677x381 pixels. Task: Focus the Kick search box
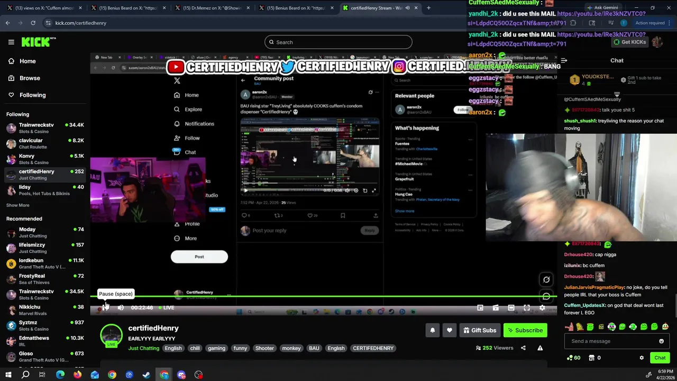tap(338, 42)
